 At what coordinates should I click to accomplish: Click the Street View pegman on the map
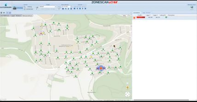pos(128,87)
